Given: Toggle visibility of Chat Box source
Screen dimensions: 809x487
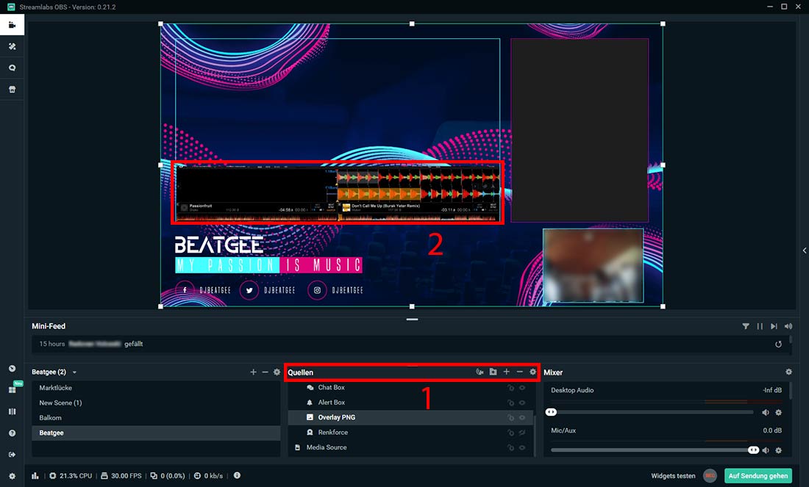Looking at the screenshot, I should [x=522, y=388].
